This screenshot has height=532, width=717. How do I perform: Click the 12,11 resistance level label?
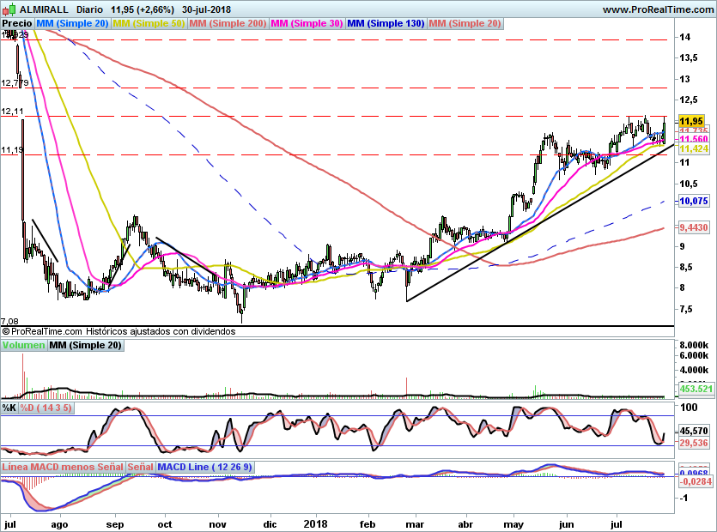[x=12, y=112]
